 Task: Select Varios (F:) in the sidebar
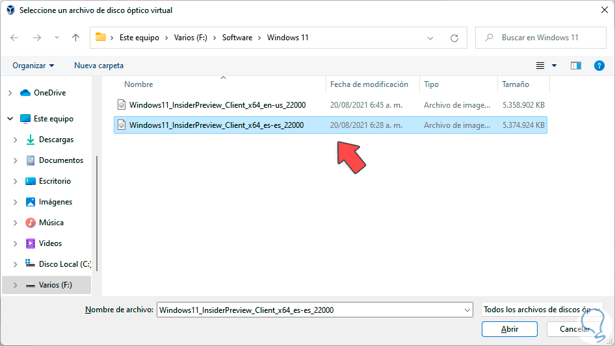coord(55,285)
